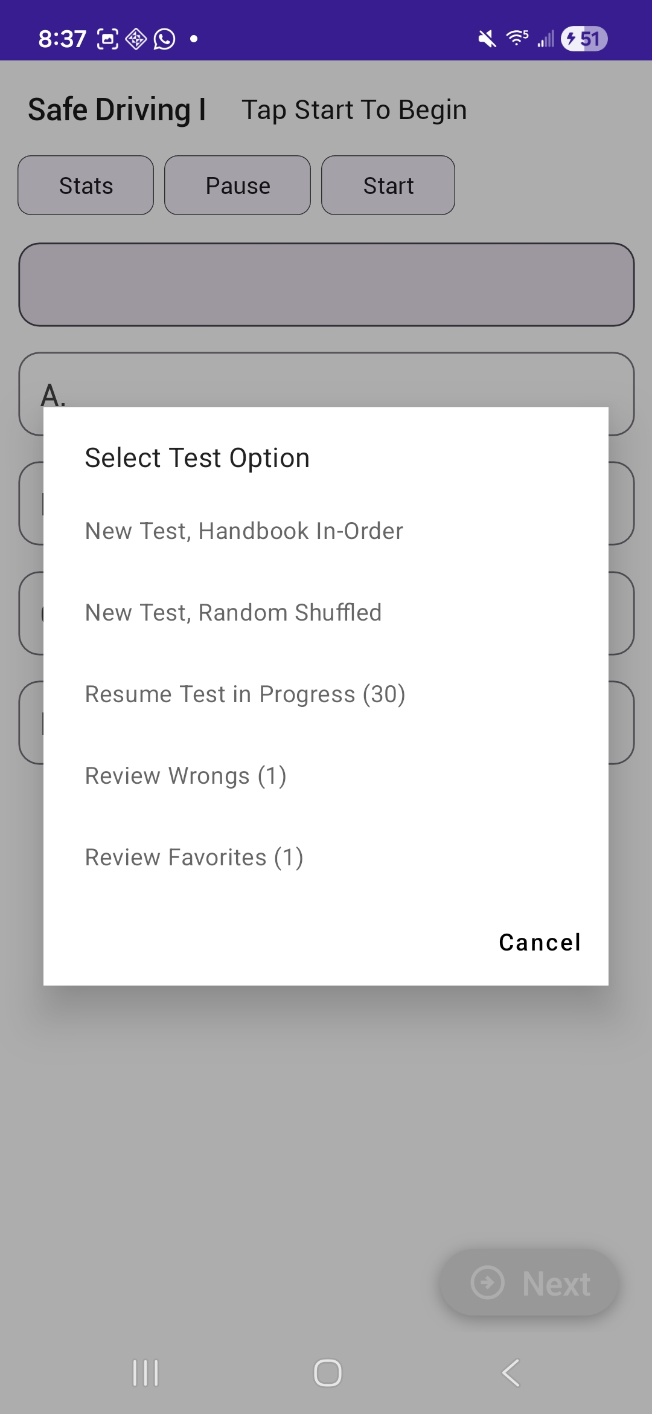The width and height of the screenshot is (652, 1414).
Task: Tap the Android home navigation icon
Action: [327, 1373]
